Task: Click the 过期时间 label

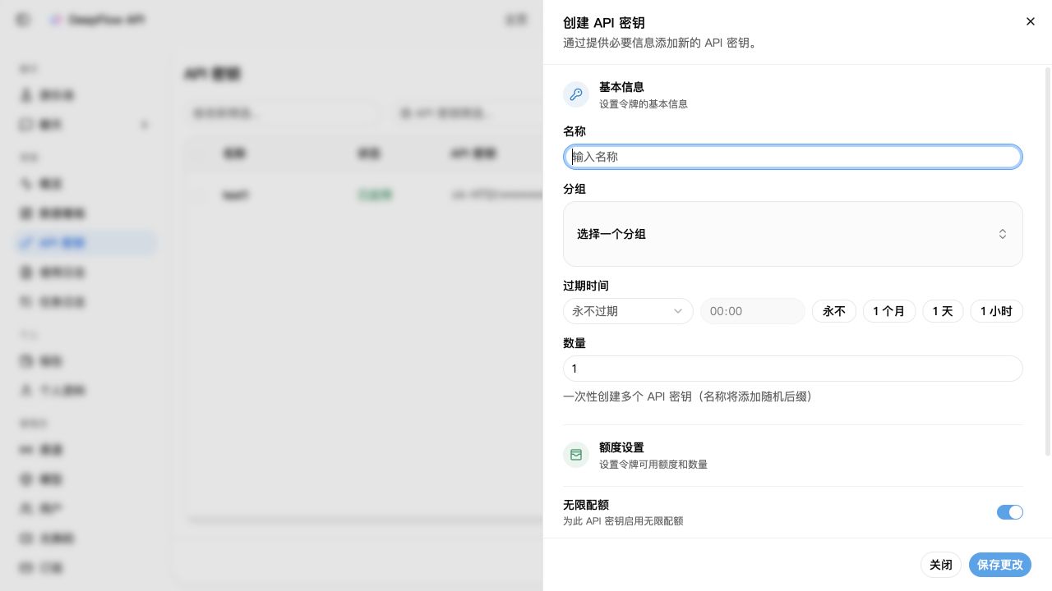Action: [x=586, y=286]
